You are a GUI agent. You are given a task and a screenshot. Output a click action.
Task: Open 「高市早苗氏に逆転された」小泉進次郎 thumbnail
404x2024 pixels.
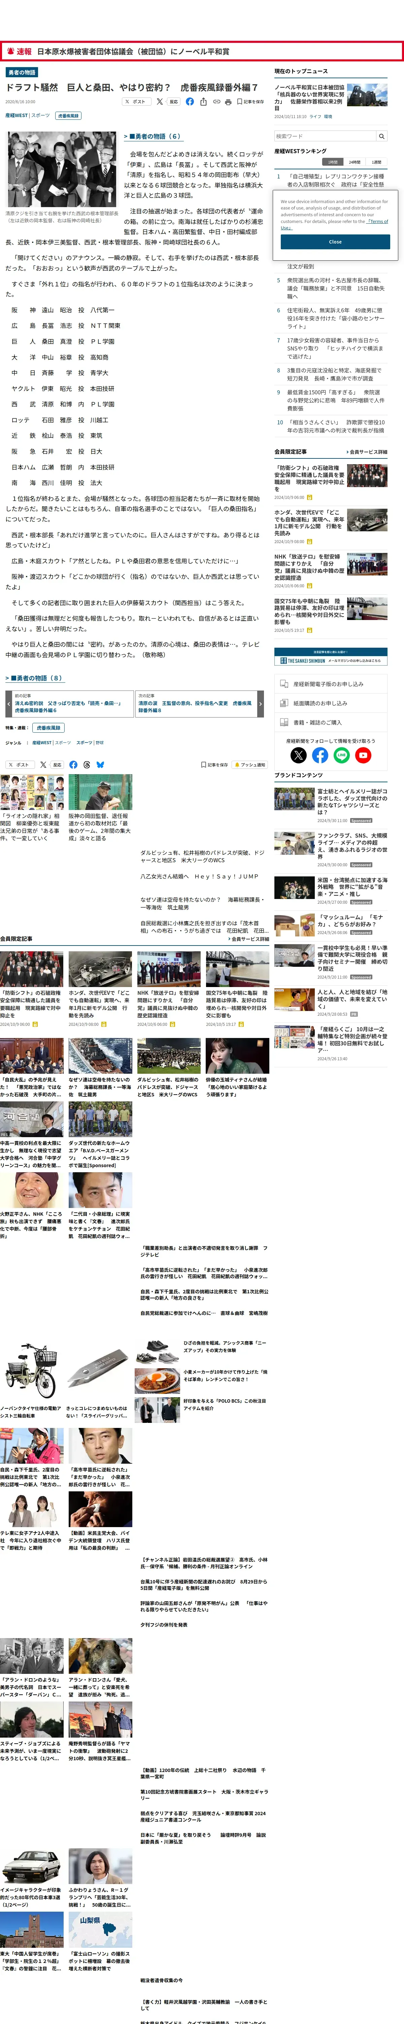coord(100,1458)
